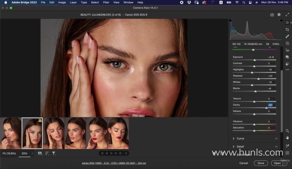This screenshot has width=292, height=169.
Task: Click the Clarity slider handle
Action: click(266, 108)
